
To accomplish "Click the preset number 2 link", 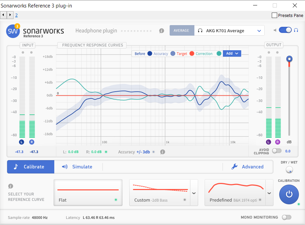I will (17, 15).
